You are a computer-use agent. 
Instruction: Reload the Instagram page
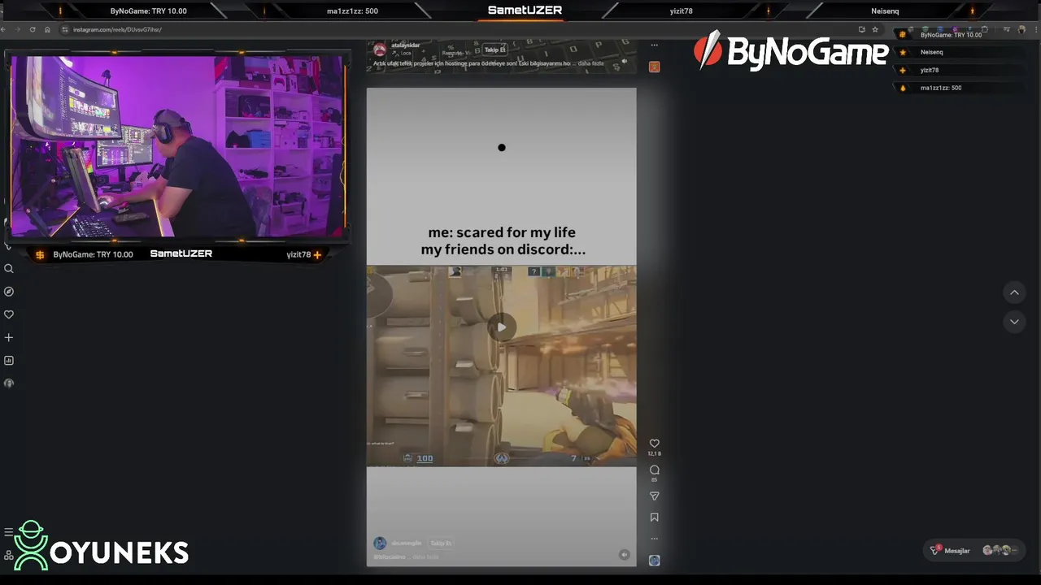coord(33,29)
